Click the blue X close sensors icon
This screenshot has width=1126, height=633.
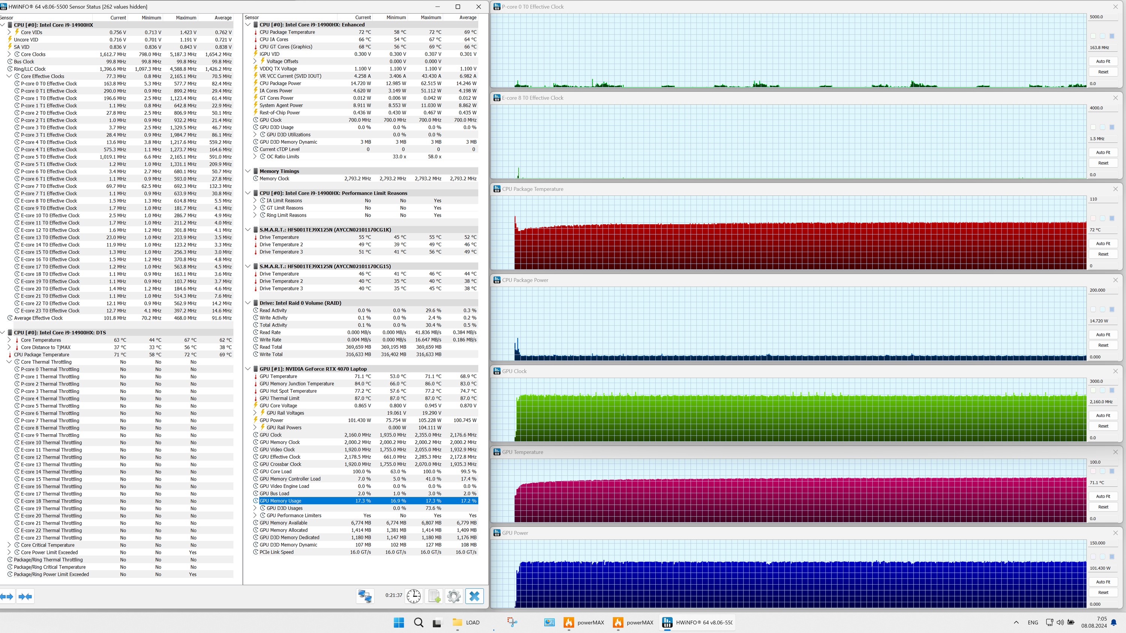pyautogui.click(x=475, y=596)
